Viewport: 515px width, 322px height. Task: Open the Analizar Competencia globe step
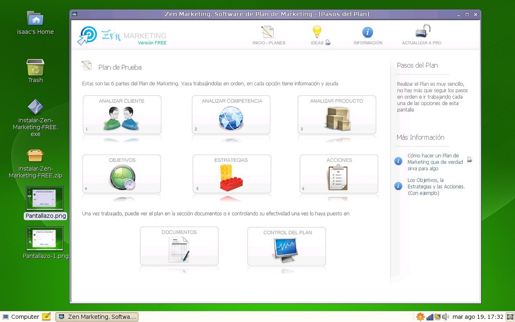(x=231, y=115)
